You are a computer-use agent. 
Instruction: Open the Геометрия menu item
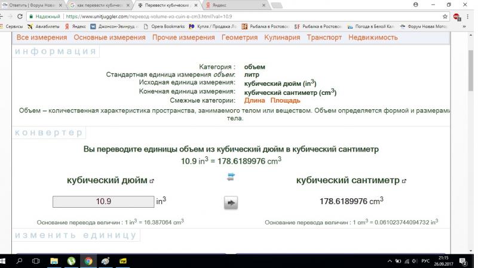coord(239,37)
